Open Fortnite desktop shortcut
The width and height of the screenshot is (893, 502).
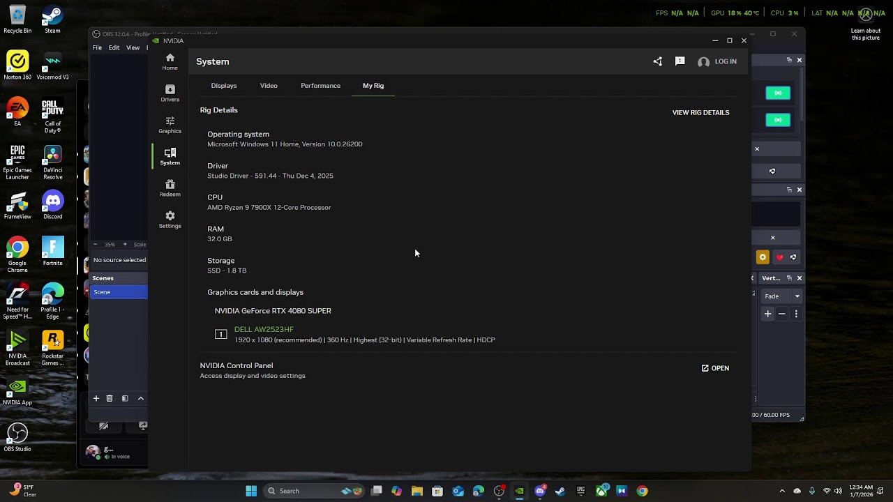52,252
